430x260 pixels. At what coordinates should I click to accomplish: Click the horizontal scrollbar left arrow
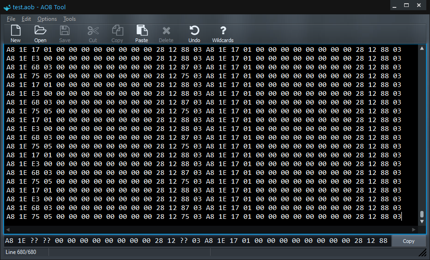(8, 229)
